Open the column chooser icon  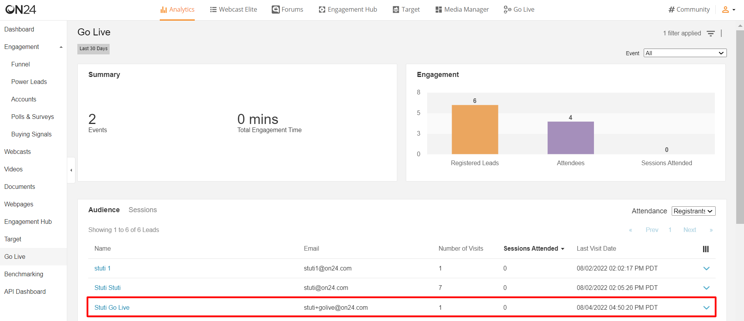tap(706, 249)
